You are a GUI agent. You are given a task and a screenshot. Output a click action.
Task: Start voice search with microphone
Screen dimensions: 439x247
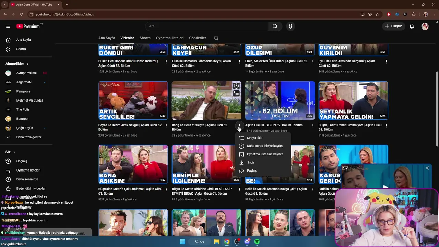[x=290, y=26]
